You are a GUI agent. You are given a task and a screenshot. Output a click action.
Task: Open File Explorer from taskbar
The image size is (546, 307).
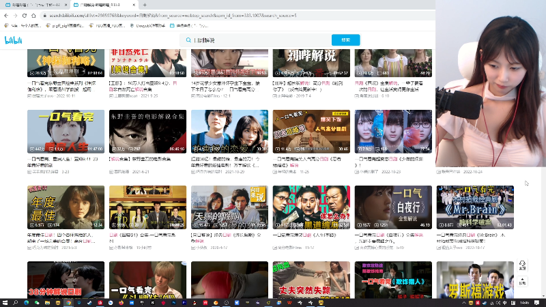tap(47, 303)
